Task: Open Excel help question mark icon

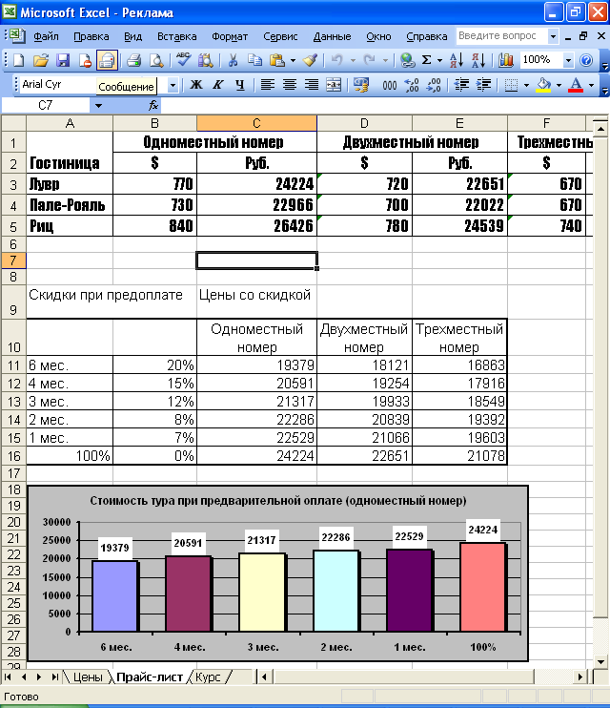Action: coord(586,60)
